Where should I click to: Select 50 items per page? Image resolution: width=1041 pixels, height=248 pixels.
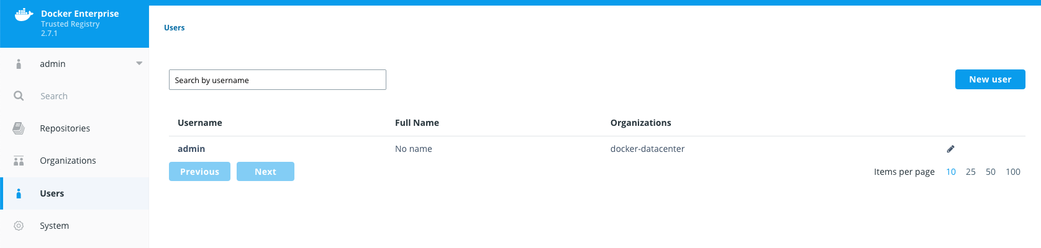991,172
